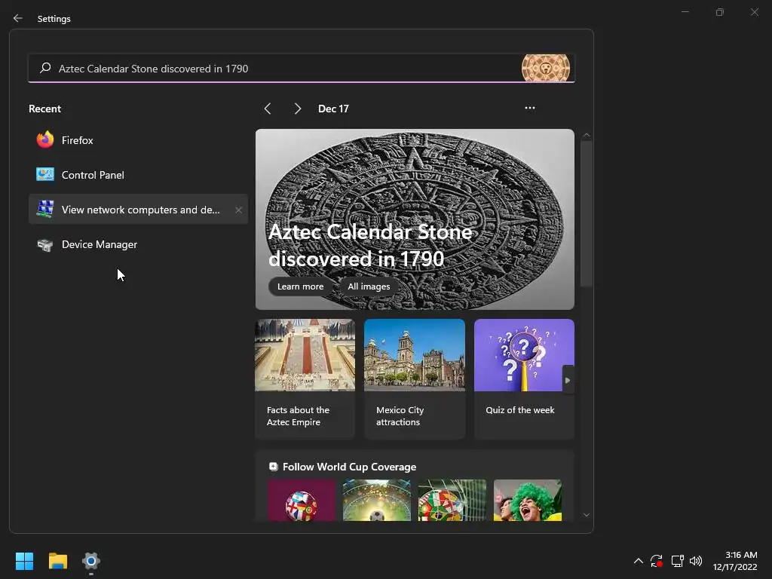Remove View network computers entry with X
The width and height of the screenshot is (772, 579).
click(x=238, y=210)
